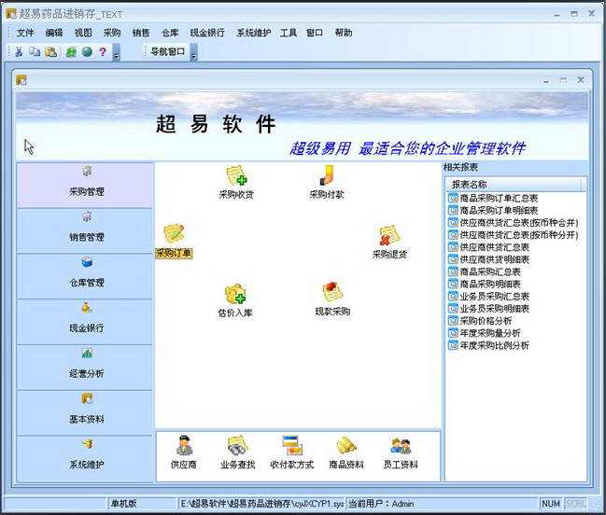Open the 估价入库 estimated stock-in icon
The image size is (606, 515).
pos(235,300)
